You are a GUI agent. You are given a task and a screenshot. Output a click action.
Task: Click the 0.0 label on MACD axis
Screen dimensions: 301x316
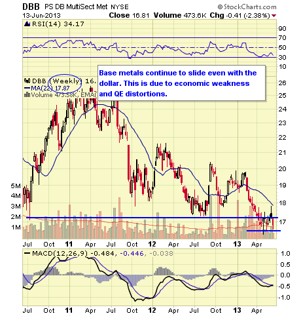(285, 275)
